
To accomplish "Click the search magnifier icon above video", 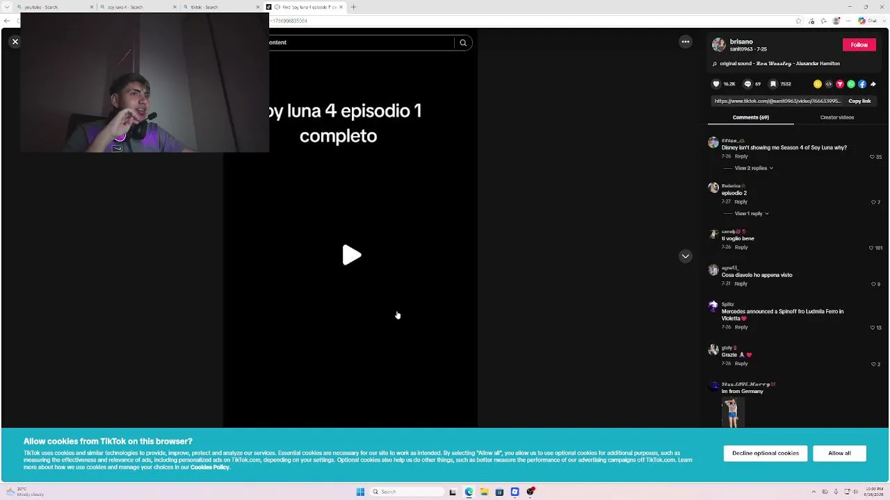I will click(x=463, y=42).
